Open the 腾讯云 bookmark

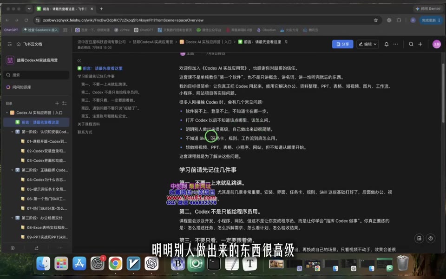click(x=311, y=30)
